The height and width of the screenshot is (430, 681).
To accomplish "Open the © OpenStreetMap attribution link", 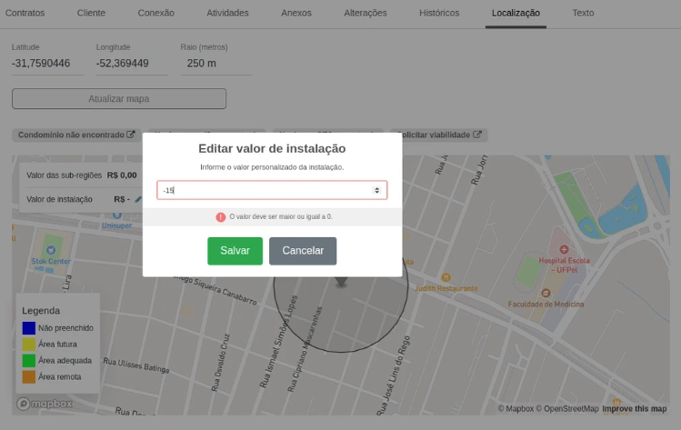I will [567, 409].
